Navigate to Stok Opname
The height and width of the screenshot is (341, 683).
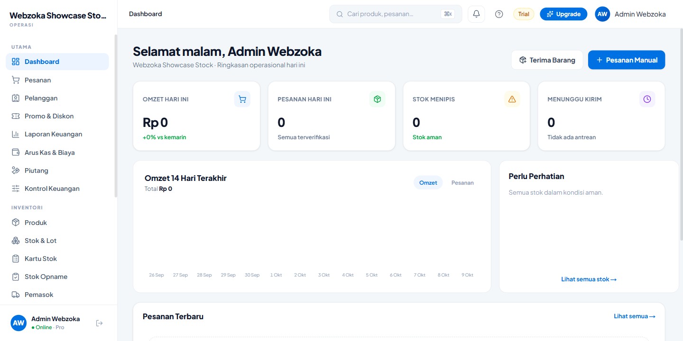coord(57,277)
